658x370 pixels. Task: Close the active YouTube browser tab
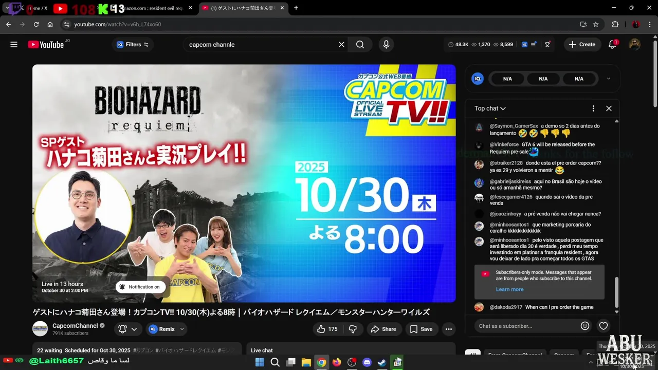coord(282,8)
